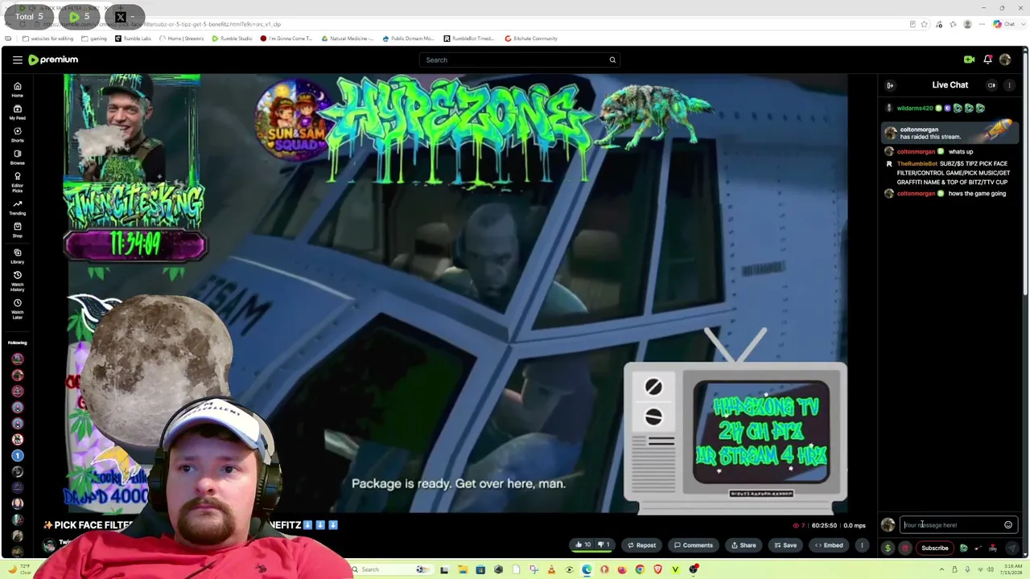Click the search magnifier icon
This screenshot has width=1030, height=579.
pyautogui.click(x=612, y=60)
